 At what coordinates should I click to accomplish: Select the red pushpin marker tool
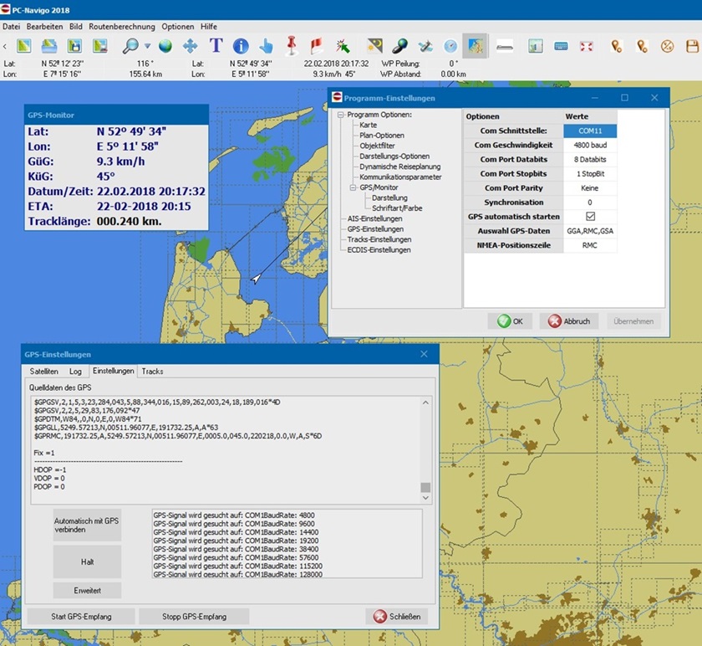[x=292, y=45]
